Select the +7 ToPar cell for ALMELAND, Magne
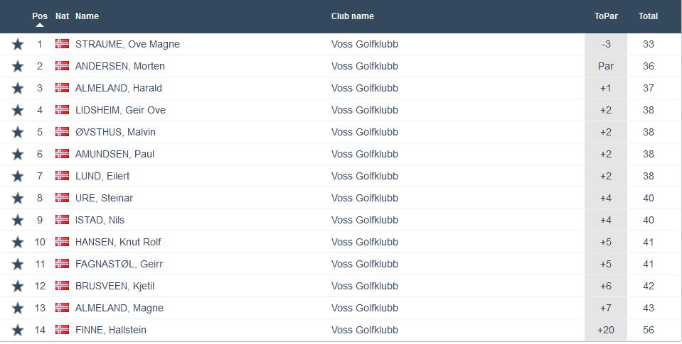The width and height of the screenshot is (682, 344). (606, 308)
